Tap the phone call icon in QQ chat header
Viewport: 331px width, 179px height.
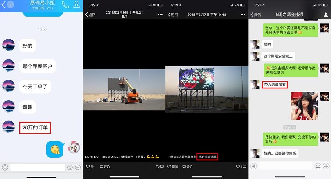65,4
